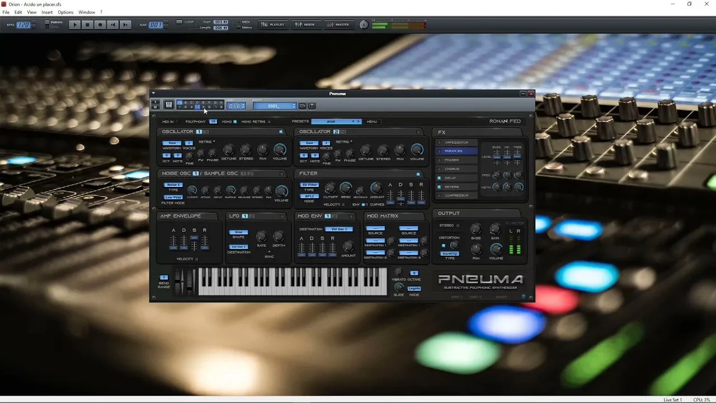
Task: Click the presets MENU button
Action: click(372, 121)
